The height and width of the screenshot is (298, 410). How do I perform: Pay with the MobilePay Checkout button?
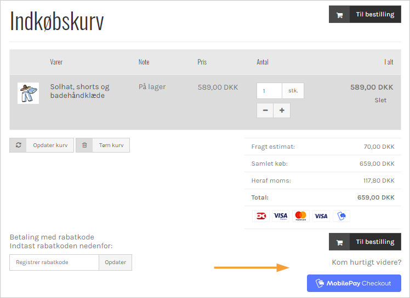point(354,283)
